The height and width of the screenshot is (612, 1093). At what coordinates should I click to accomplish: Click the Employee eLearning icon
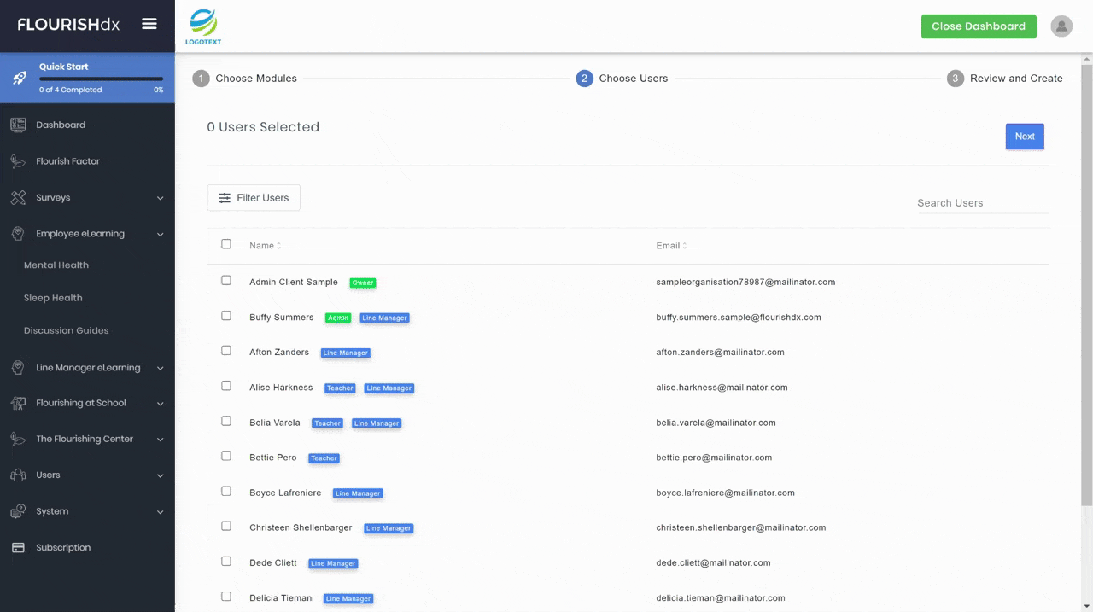[18, 234]
